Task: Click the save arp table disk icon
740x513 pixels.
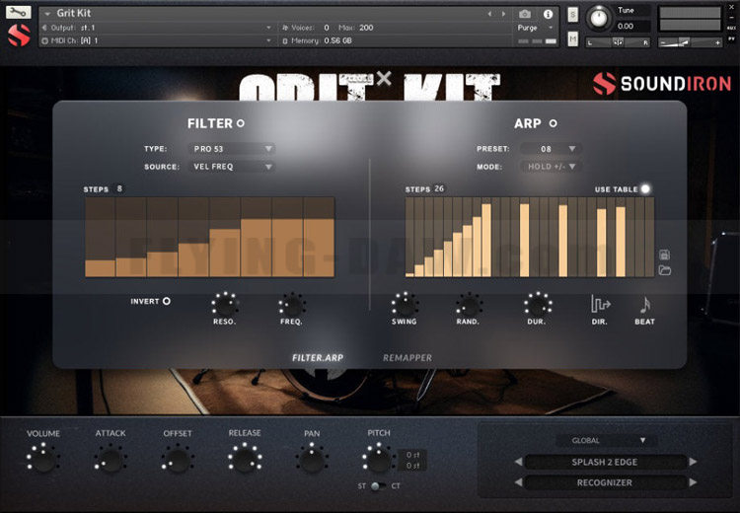Action: click(664, 255)
